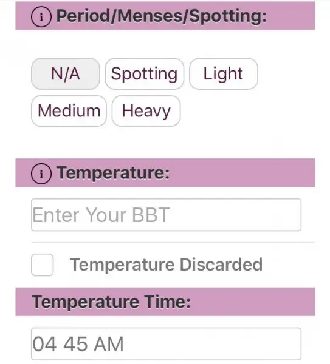Open the Temperature info icon

(x=41, y=174)
